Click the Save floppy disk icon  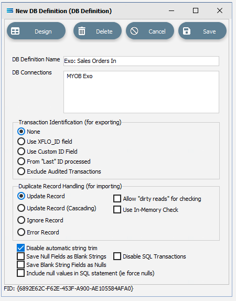[x=187, y=31]
